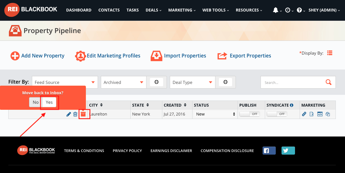Click the Add New Property link text

coord(43,56)
